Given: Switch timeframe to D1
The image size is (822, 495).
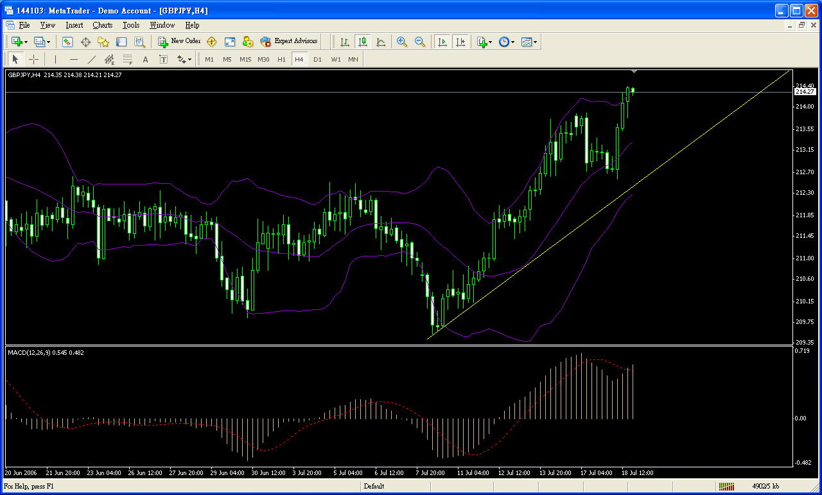Looking at the screenshot, I should click(317, 59).
